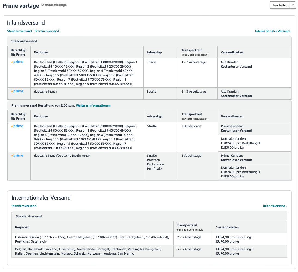Open the Premiumversand link under Inlandsversand
This screenshot has height=272, width=298.
pos(47,31)
